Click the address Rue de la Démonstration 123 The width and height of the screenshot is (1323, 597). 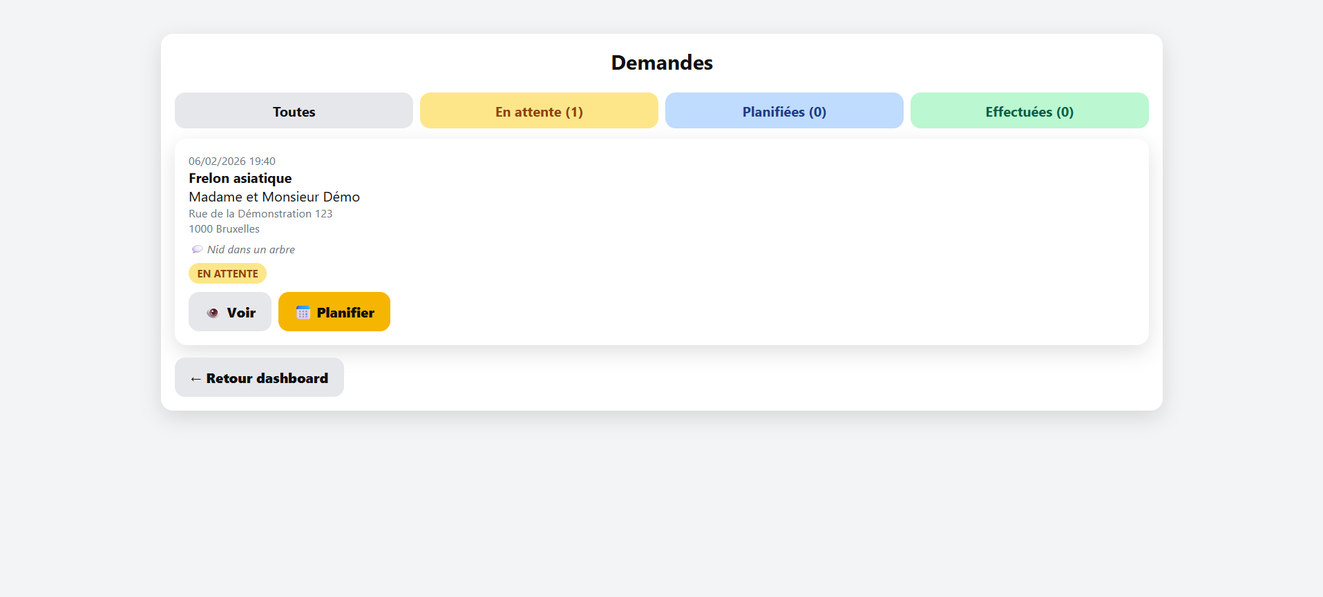260,214
